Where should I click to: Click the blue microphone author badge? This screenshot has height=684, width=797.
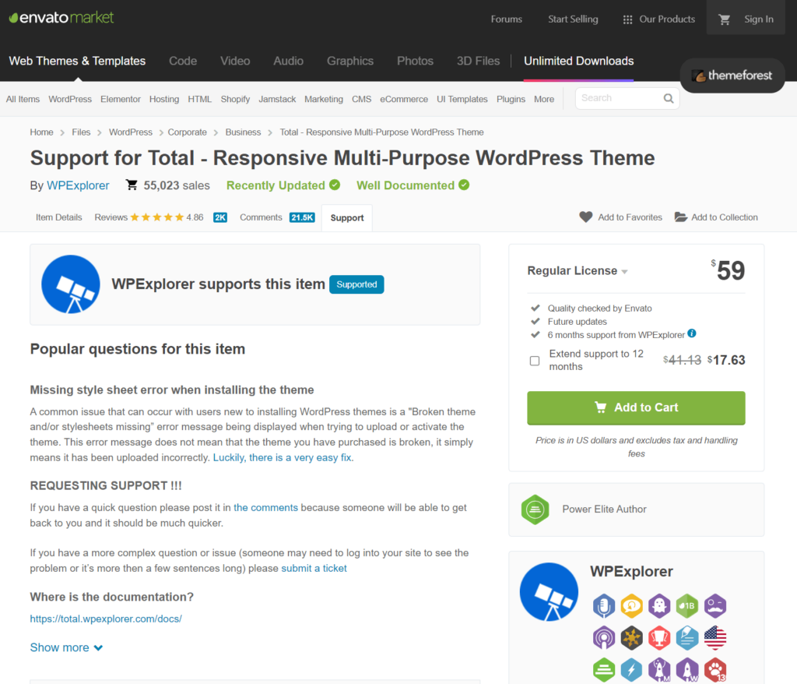click(604, 605)
